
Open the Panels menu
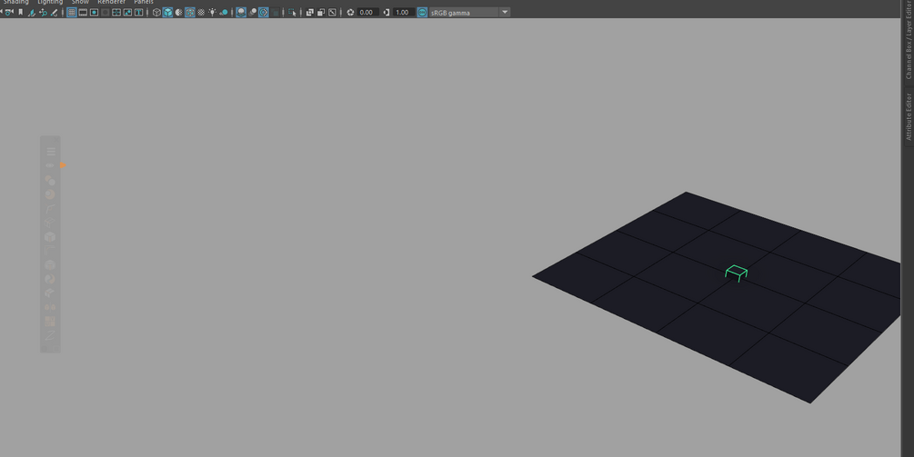pos(144,3)
